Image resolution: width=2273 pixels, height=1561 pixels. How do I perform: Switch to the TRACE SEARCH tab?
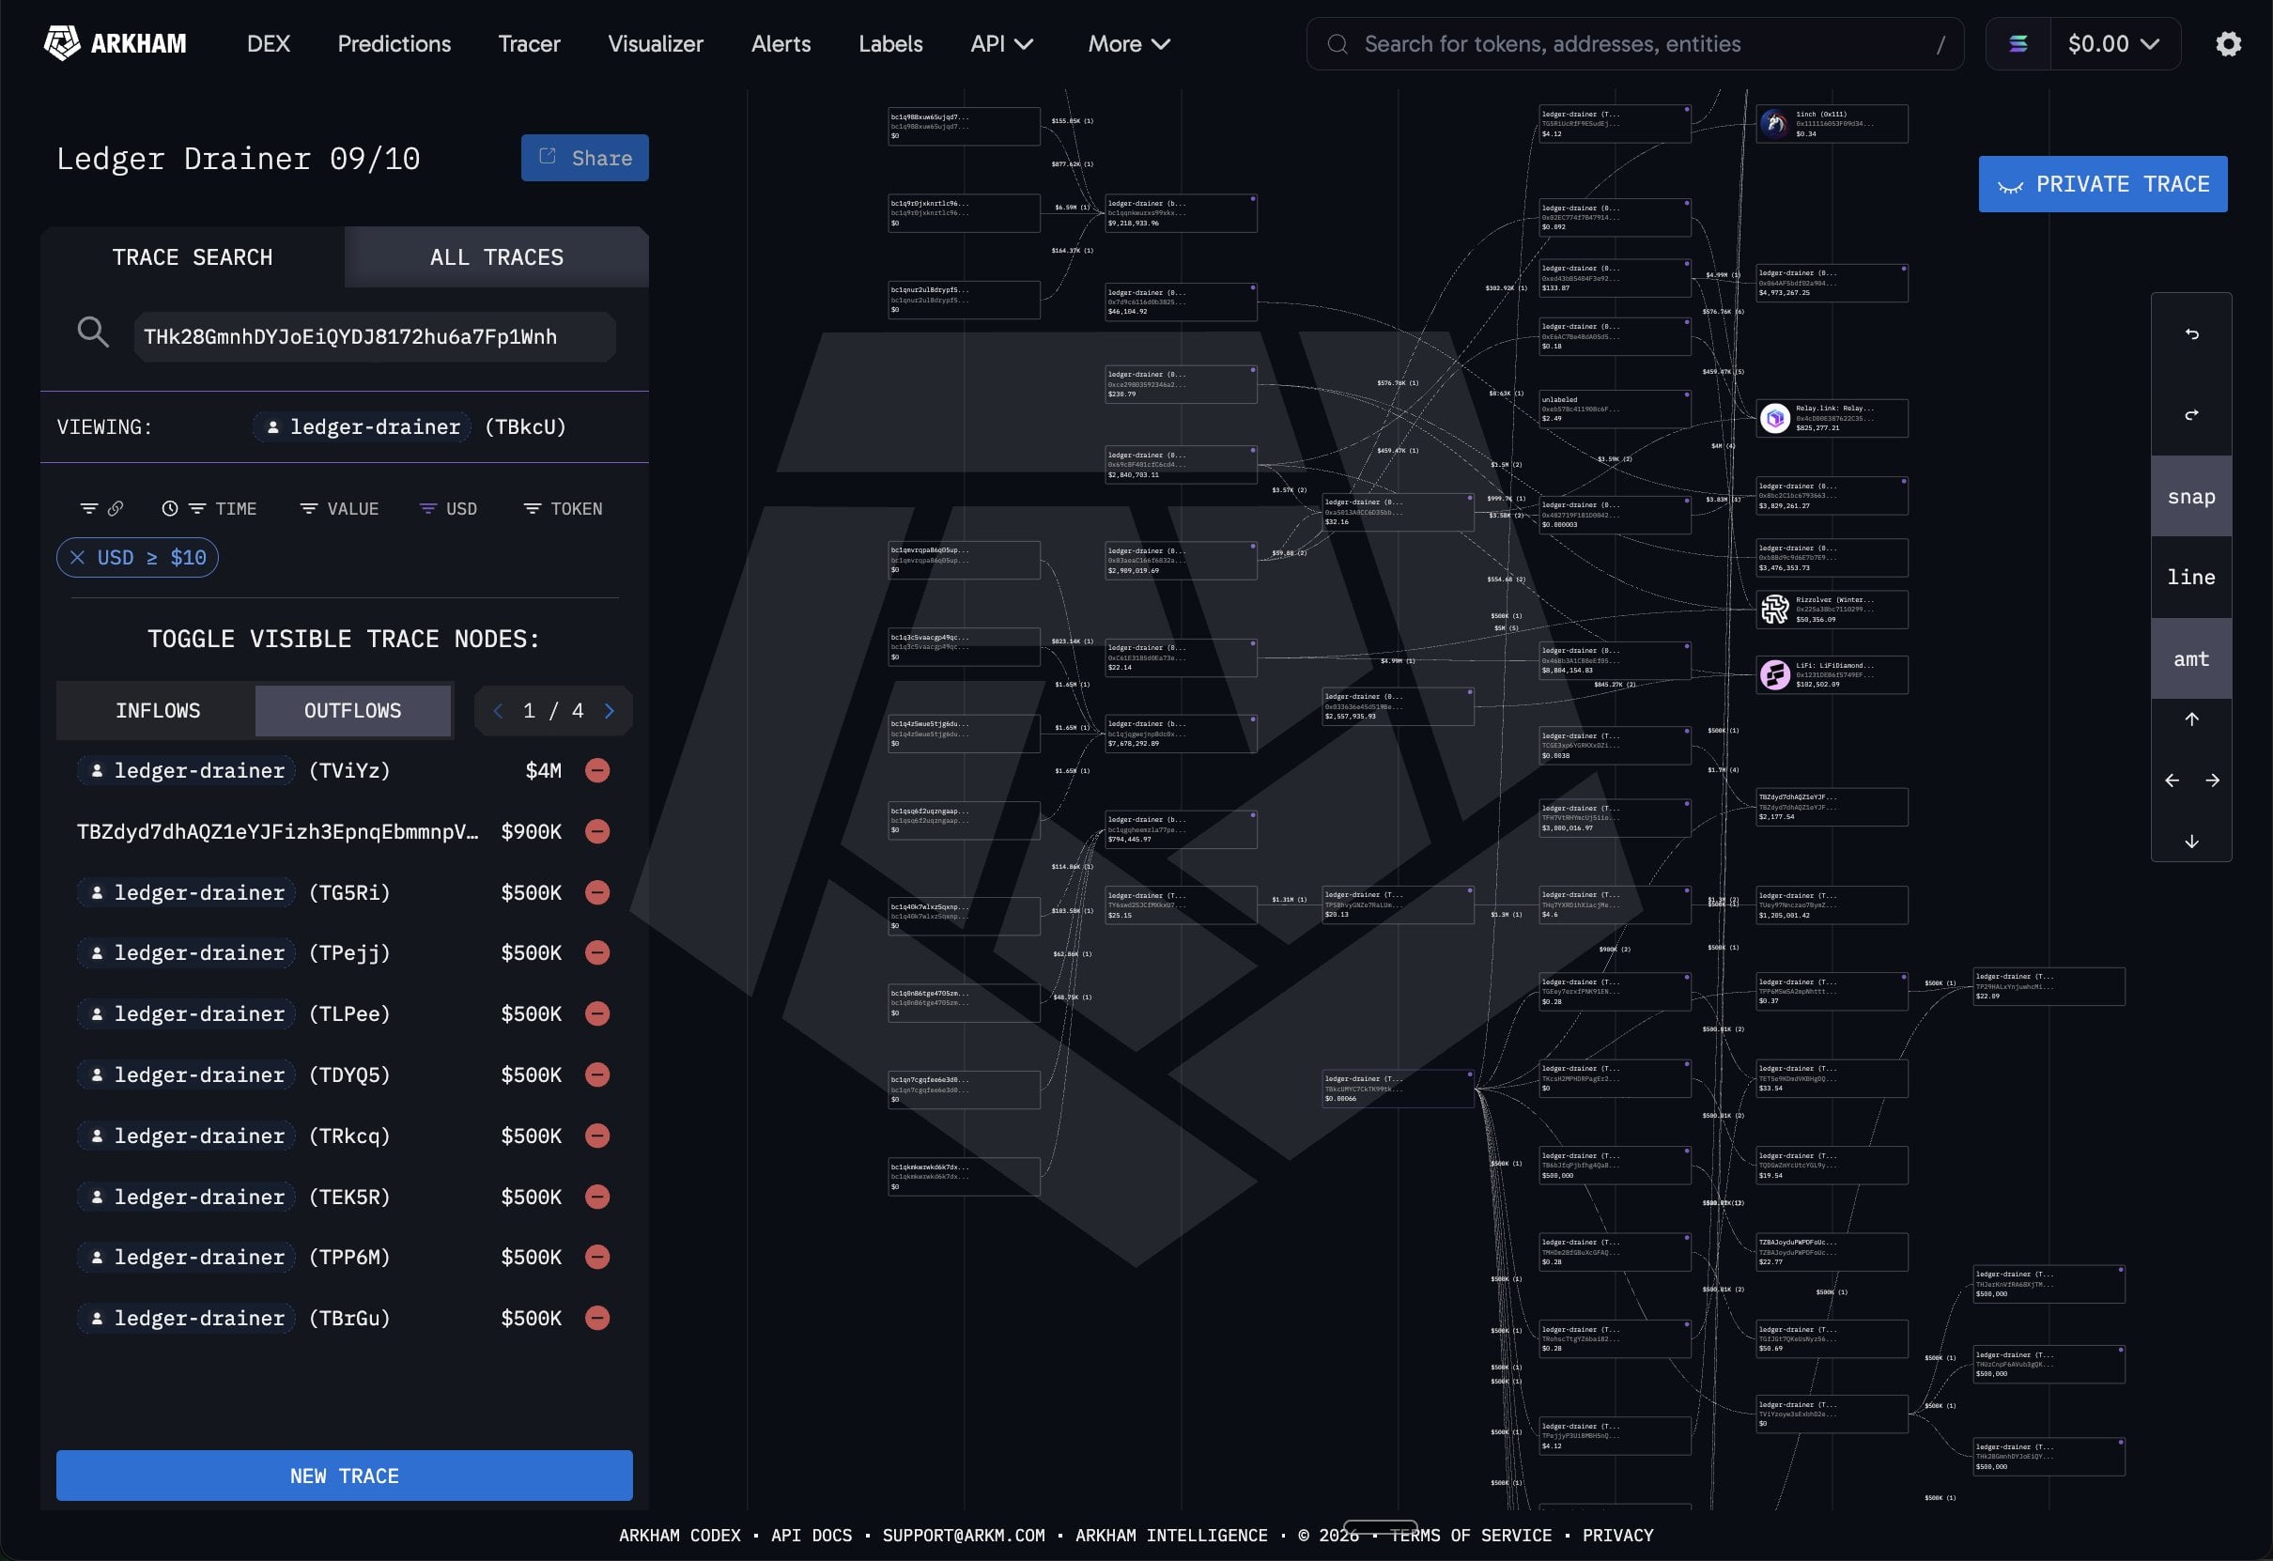[193, 257]
